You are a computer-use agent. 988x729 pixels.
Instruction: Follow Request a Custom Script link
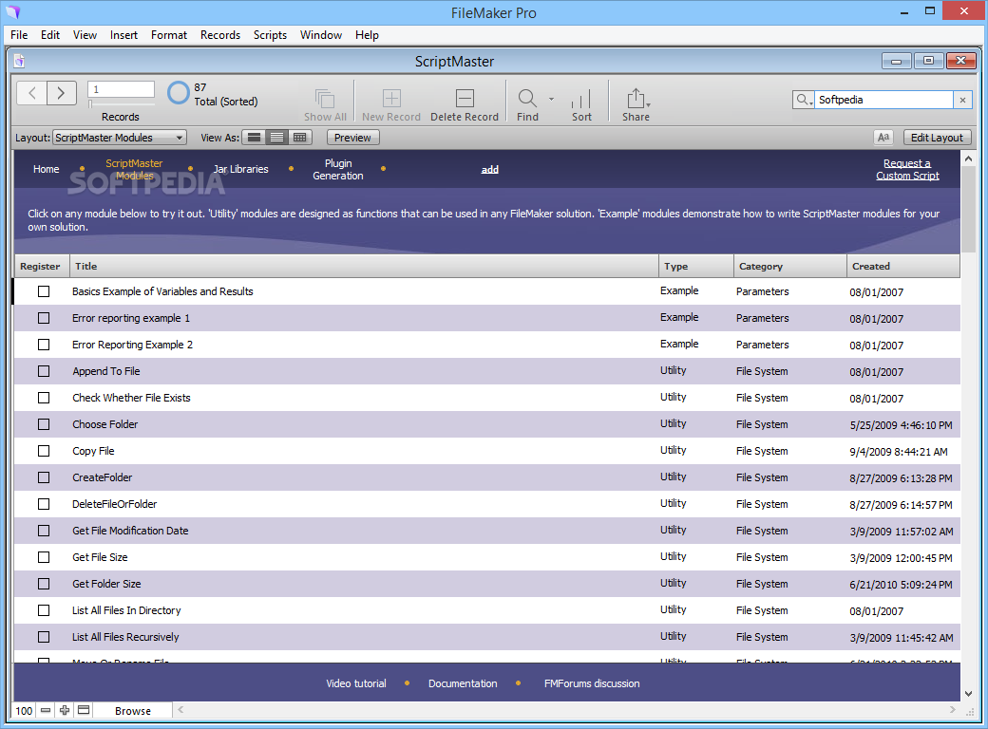click(907, 169)
